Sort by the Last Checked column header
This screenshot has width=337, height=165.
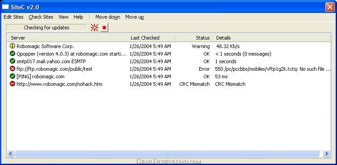[x=151, y=38]
